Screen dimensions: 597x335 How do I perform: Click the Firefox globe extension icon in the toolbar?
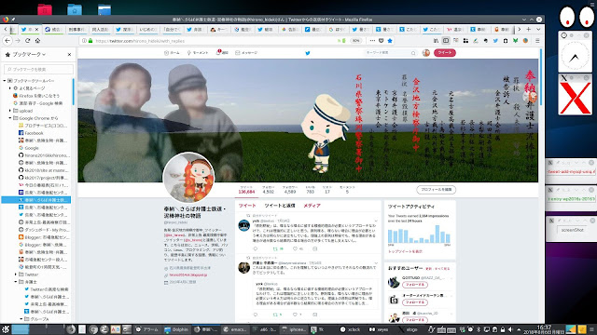coord(525,41)
